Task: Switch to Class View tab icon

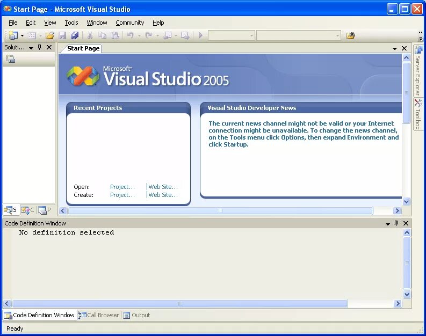Action: coord(27,210)
